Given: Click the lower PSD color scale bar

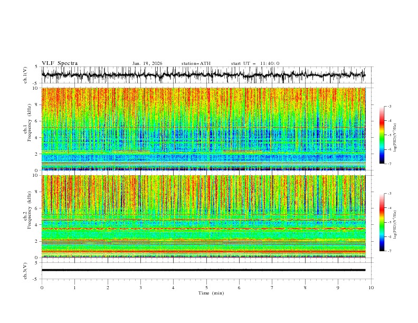Looking at the screenshot, I should (x=382, y=222).
